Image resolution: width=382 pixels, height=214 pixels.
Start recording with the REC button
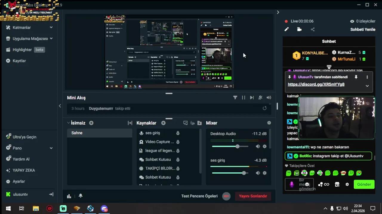(226, 196)
